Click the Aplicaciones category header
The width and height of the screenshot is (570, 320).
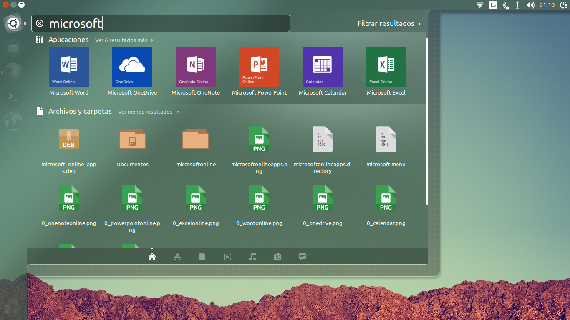tap(68, 40)
